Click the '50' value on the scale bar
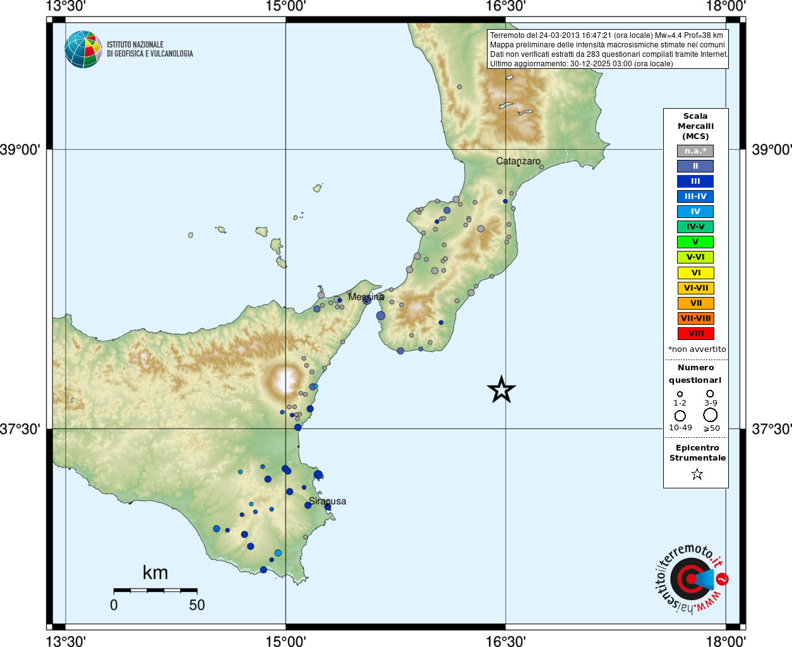The width and height of the screenshot is (792, 647). click(x=197, y=605)
